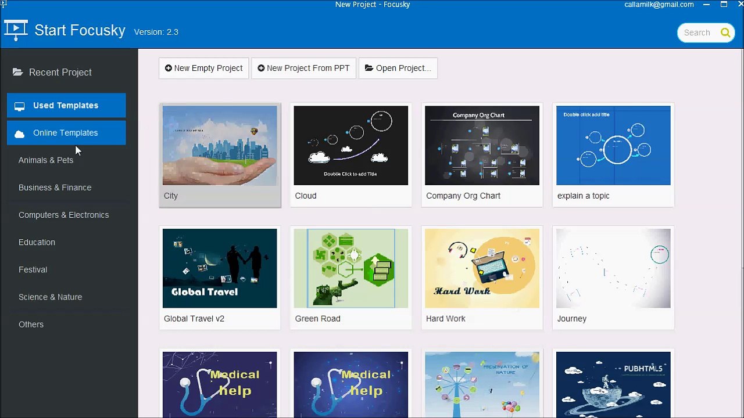Select the explain a topic template thumbnail
Image resolution: width=744 pixels, height=418 pixels.
[613, 145]
